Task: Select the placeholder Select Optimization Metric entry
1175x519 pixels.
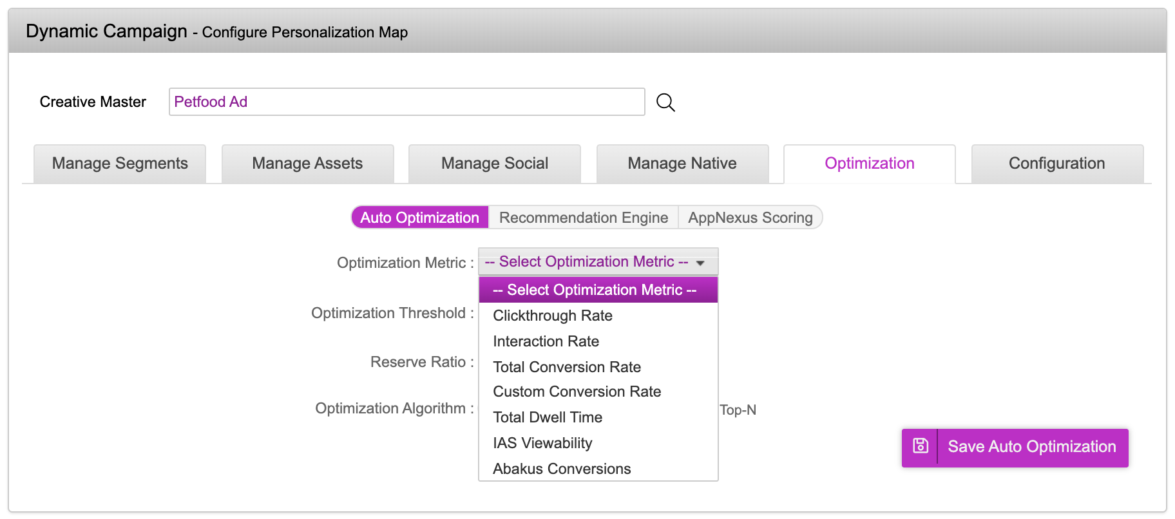Action: pyautogui.click(x=595, y=290)
